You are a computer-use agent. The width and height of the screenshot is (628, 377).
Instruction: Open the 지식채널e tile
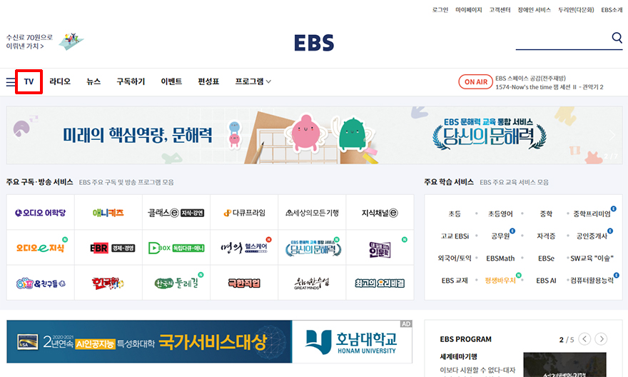coord(380,213)
